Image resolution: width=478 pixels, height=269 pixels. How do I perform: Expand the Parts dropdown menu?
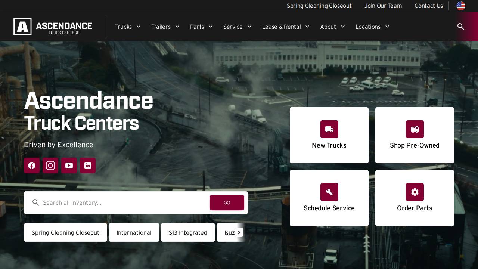[201, 27]
